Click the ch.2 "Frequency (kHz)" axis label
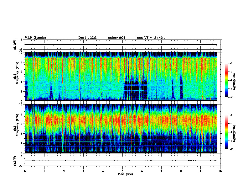 pos(18,125)
